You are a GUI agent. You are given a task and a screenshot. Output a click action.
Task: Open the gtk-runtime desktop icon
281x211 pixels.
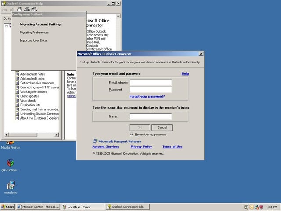tap(11, 165)
